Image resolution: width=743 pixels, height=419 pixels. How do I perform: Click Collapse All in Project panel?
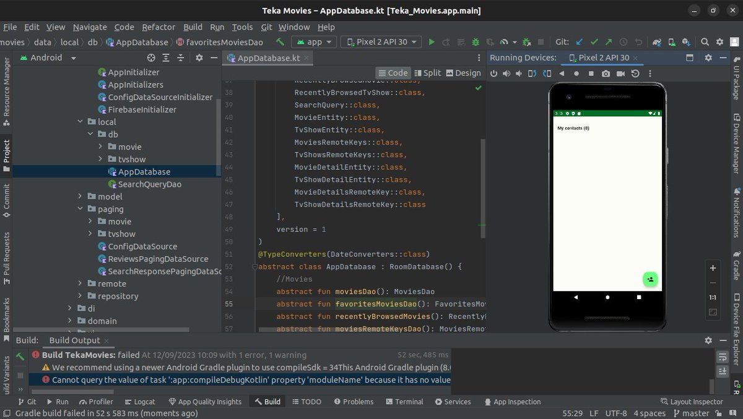pyautogui.click(x=180, y=57)
